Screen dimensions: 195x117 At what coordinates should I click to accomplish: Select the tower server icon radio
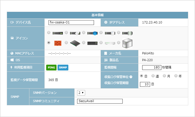pos(119,43)
